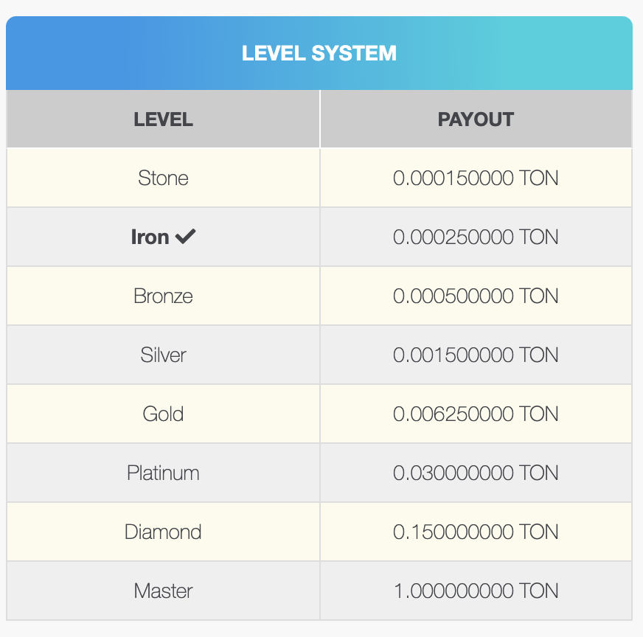The width and height of the screenshot is (643, 637).
Task: Select the Diamond level cell
Action: (x=163, y=532)
